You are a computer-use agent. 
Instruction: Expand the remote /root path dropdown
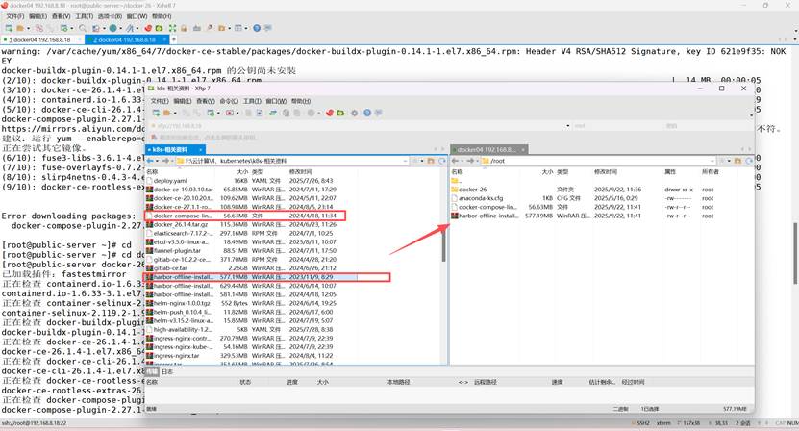pyautogui.click(x=712, y=161)
